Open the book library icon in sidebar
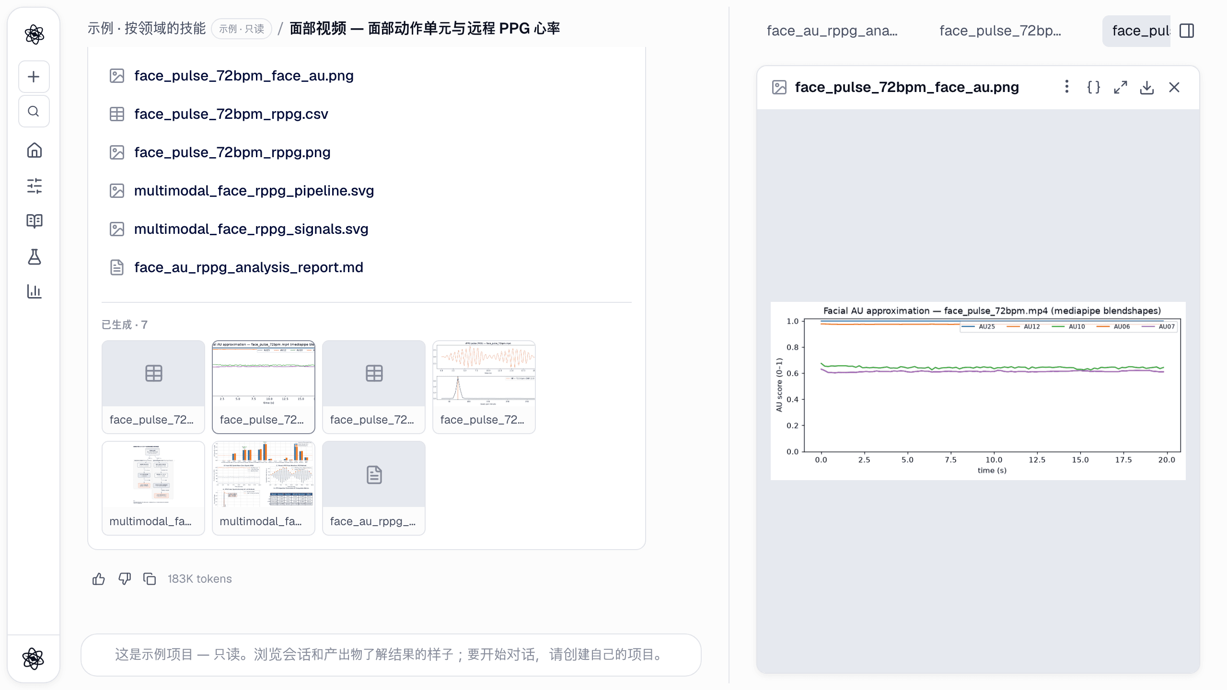 click(x=34, y=221)
